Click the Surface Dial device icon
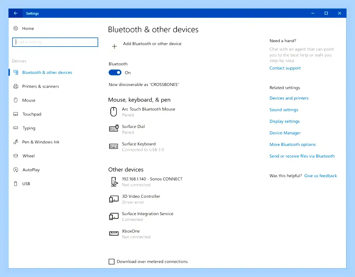Viewport: 355px width, 277px height. (114, 128)
